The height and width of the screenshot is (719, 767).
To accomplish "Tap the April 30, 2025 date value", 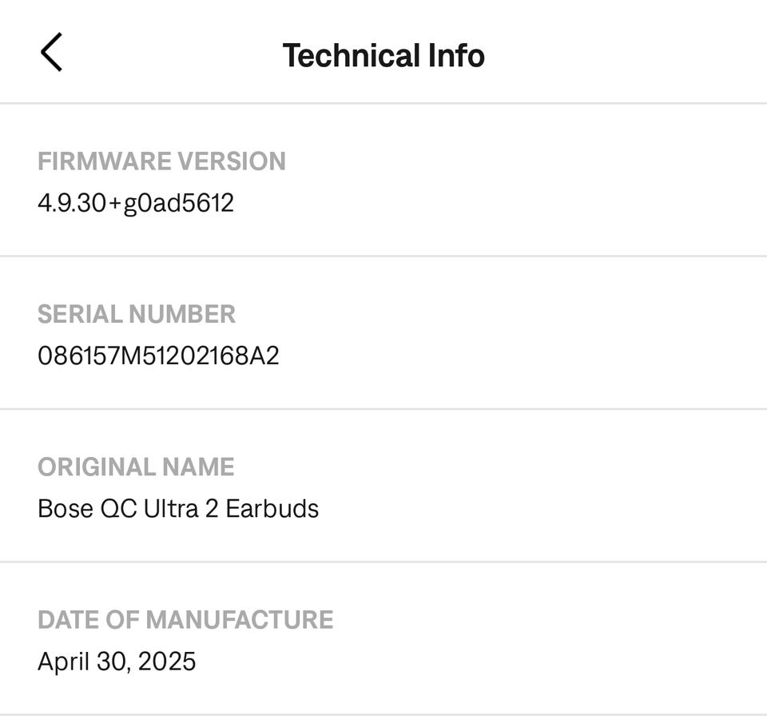I will [117, 661].
